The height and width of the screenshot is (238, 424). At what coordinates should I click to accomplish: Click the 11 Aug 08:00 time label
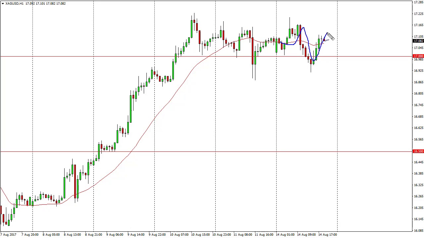click(x=243, y=235)
